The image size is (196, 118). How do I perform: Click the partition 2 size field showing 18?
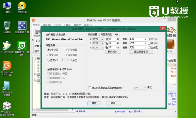(x=112, y=43)
